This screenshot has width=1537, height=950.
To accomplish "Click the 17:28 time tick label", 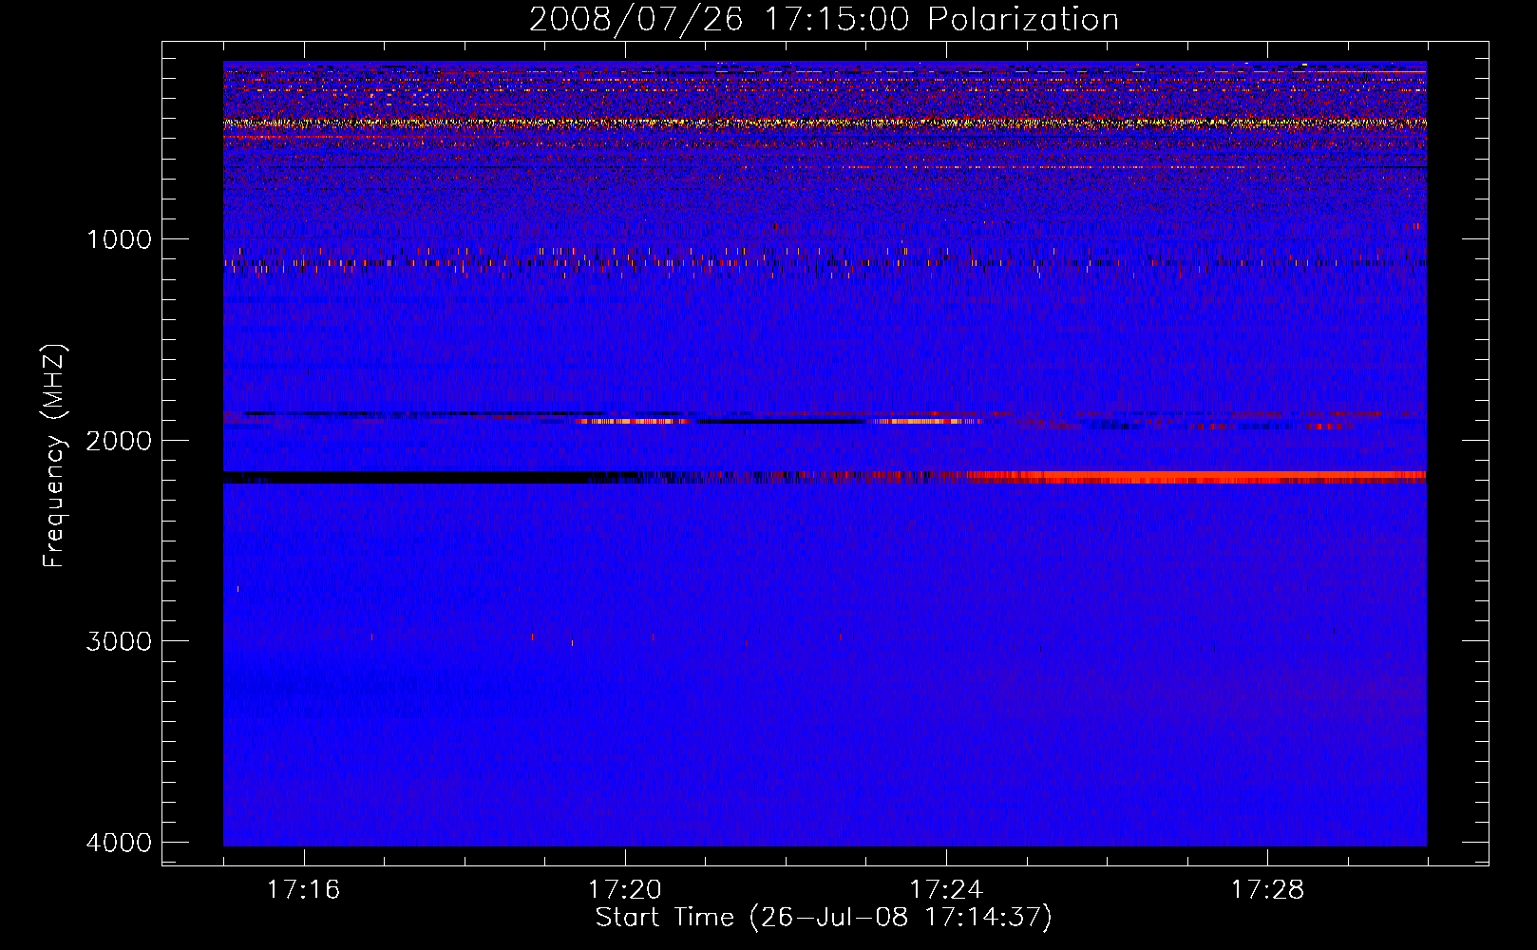I will (1267, 889).
